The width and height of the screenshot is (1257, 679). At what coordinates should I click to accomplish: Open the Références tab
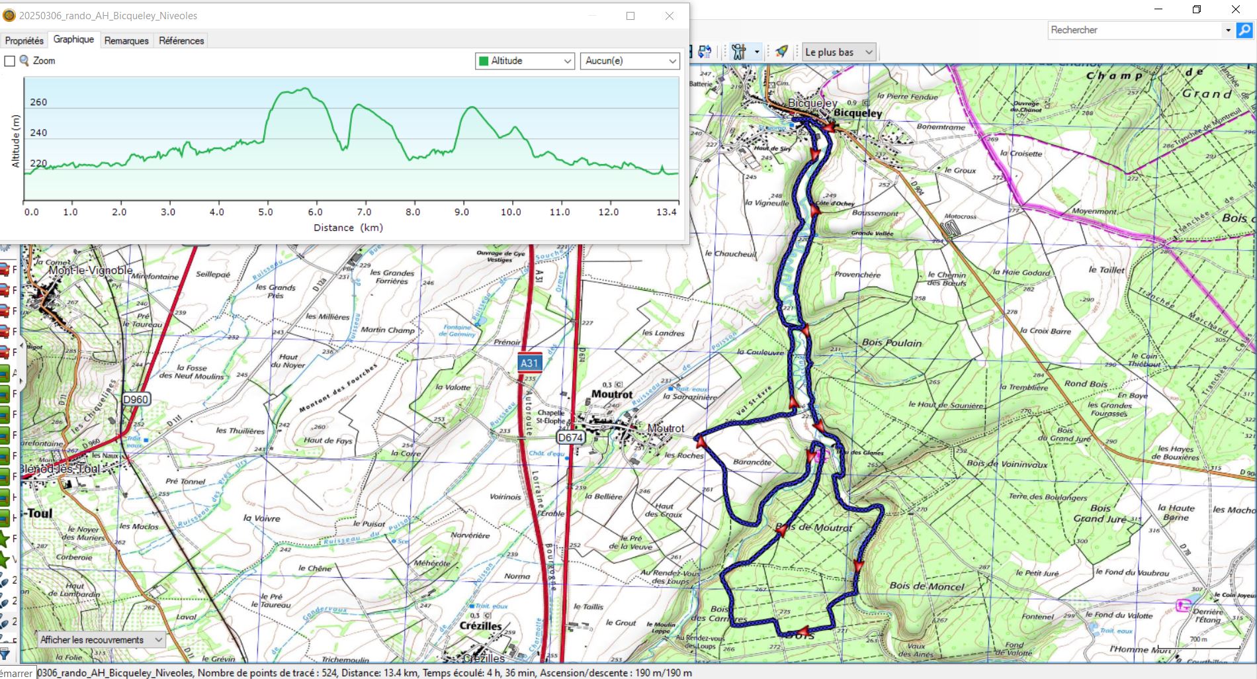[x=181, y=40]
